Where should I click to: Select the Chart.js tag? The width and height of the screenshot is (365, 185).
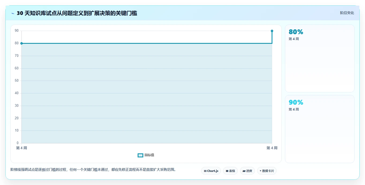click(211, 171)
